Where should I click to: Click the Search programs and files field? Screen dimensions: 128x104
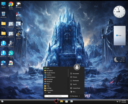pyautogui.click(x=56, y=96)
